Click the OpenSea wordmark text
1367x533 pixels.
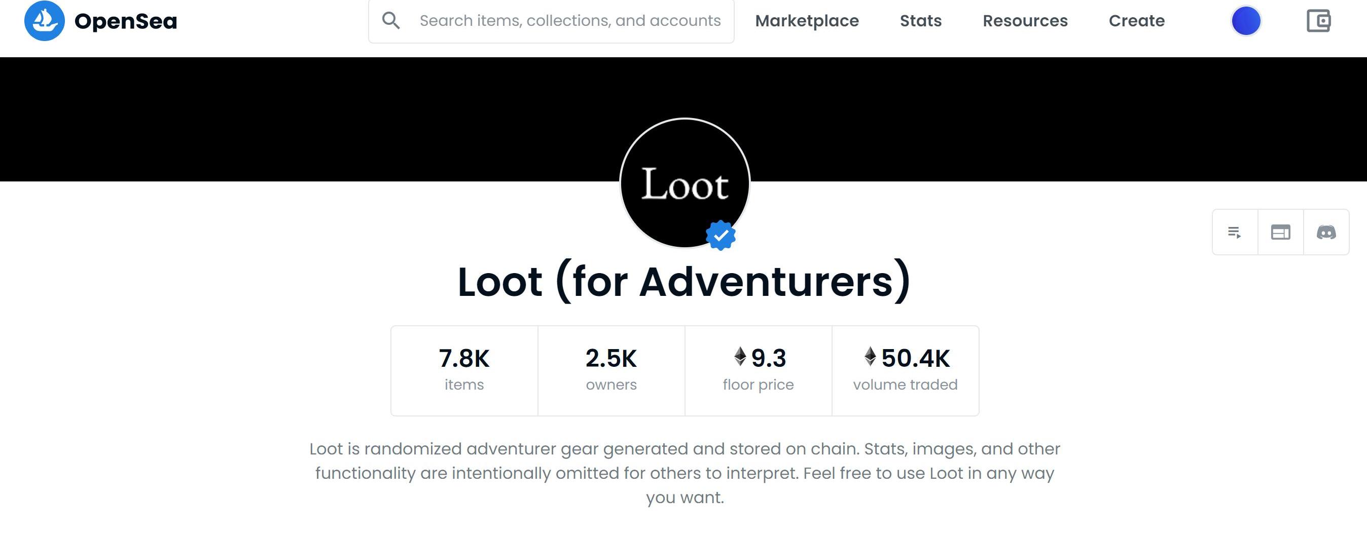pyautogui.click(x=126, y=21)
